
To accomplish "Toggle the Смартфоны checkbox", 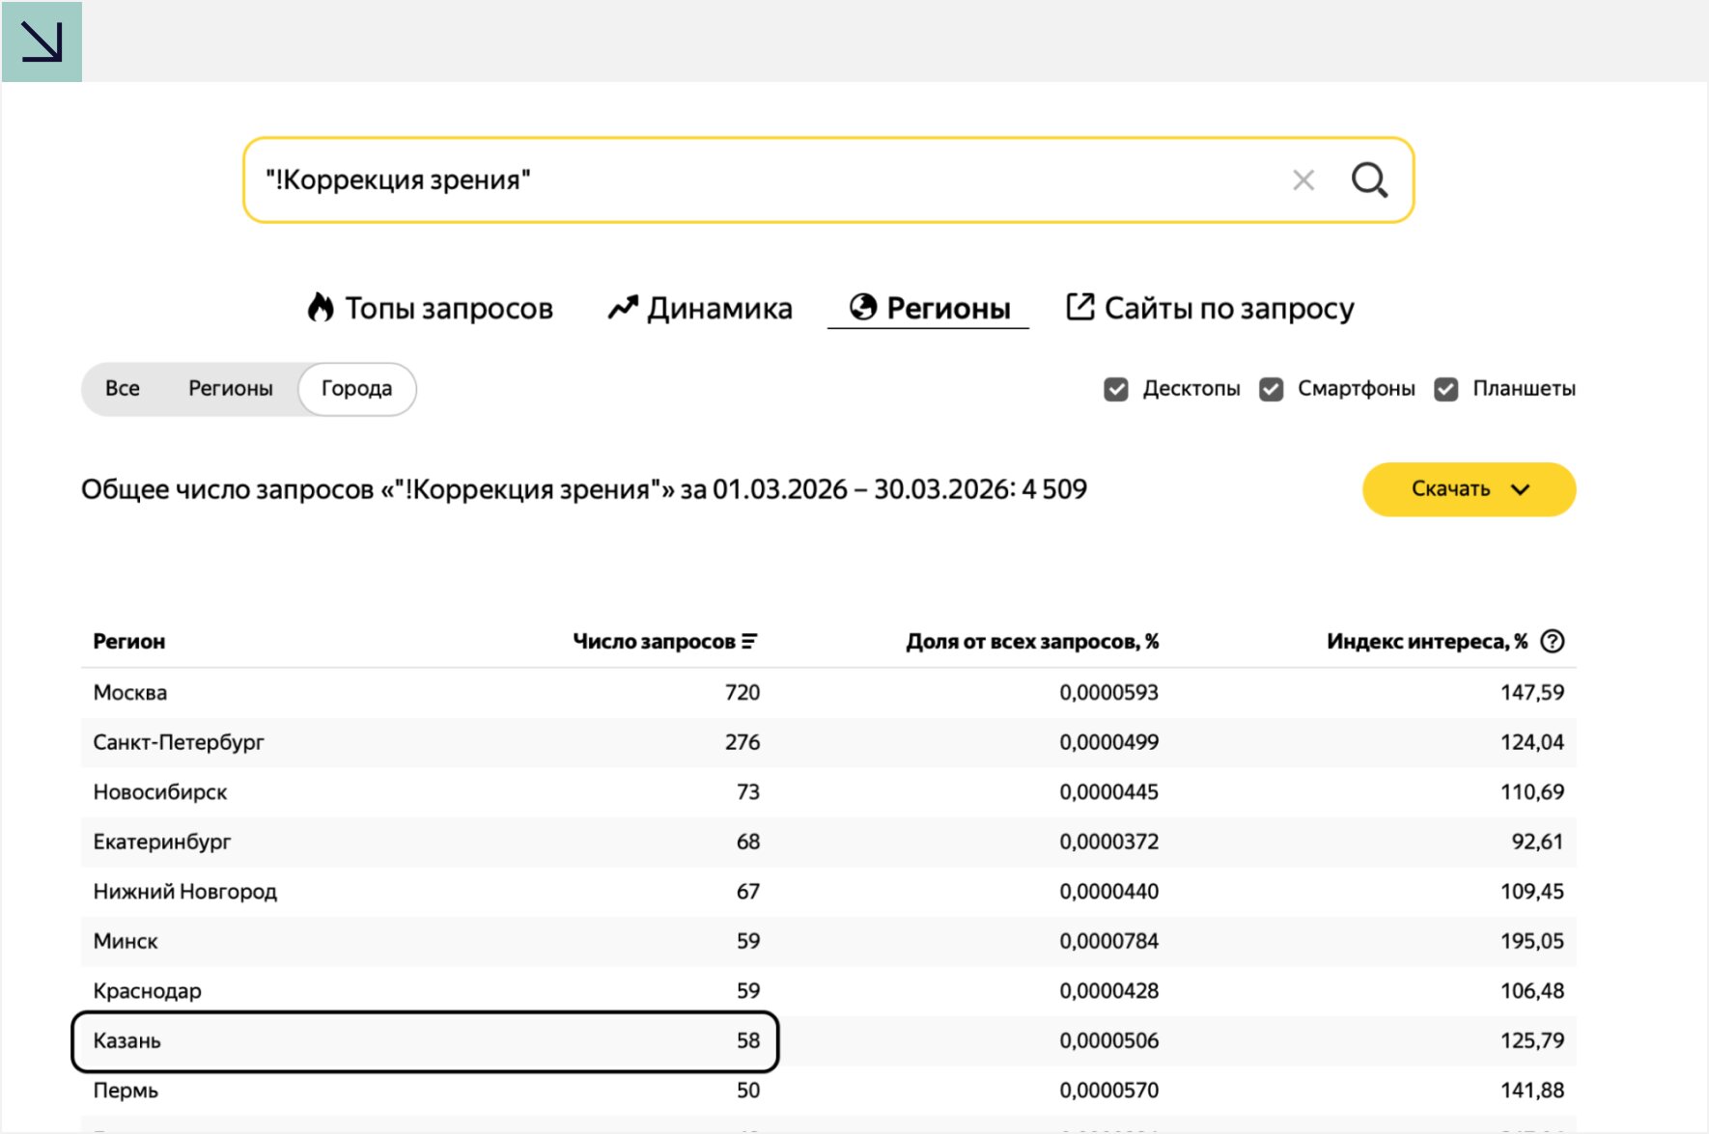I will [x=1271, y=389].
